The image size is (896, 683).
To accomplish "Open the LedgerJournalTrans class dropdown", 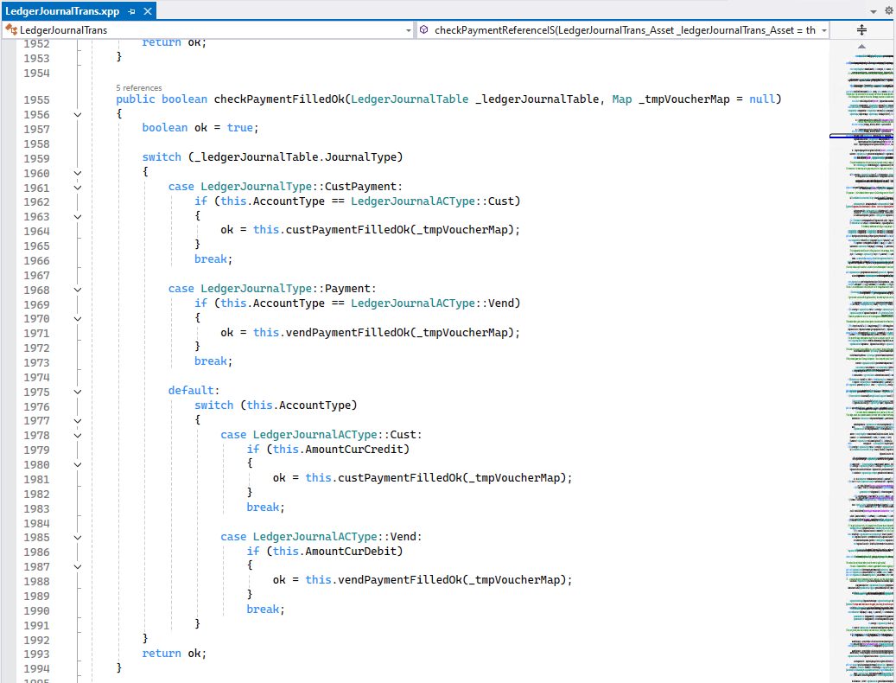I will pos(408,30).
